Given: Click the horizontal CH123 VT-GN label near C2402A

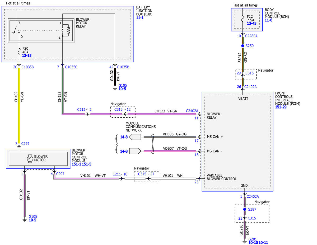Looking at the screenshot, I should (x=166, y=111).
